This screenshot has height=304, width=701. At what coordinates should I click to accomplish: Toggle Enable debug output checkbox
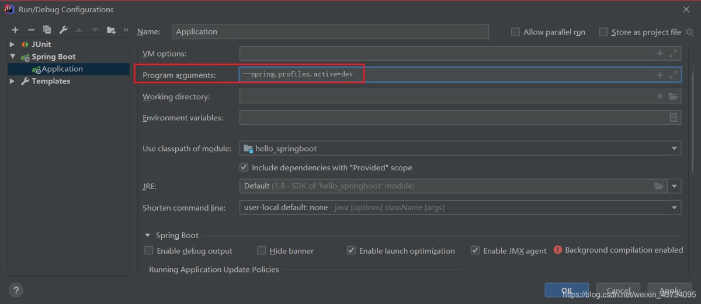149,250
